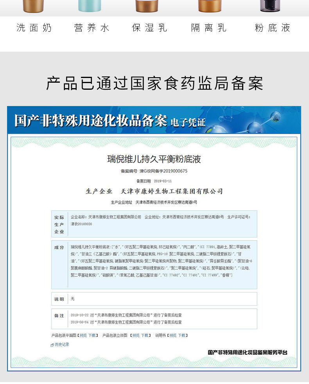
Task: Click the 生产企业地址 address line
Action: click(x=154, y=202)
